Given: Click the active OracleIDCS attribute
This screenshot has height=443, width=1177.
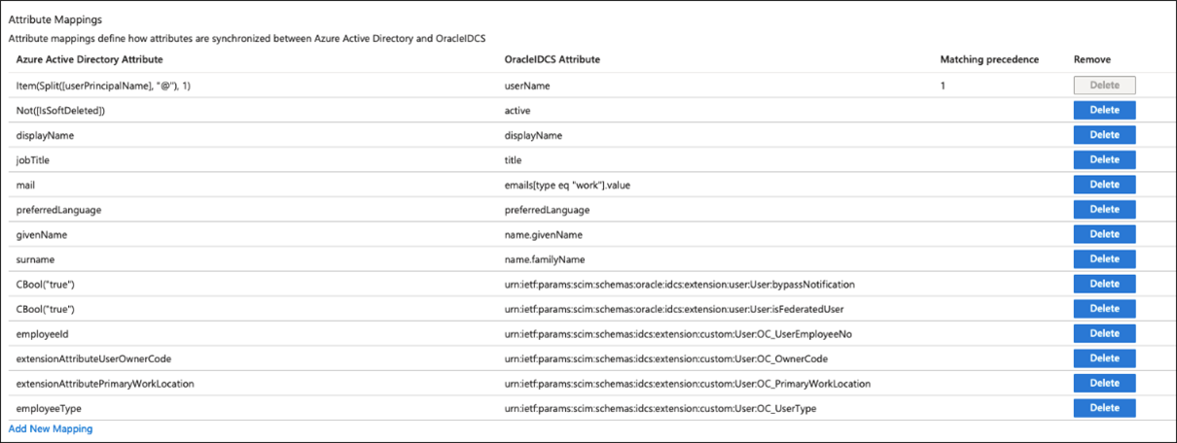Looking at the screenshot, I should (517, 111).
